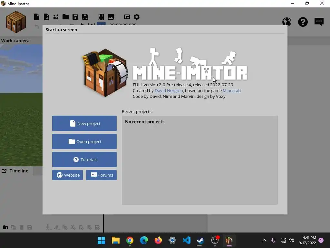Select the Timeline panel tab
The height and width of the screenshot is (248, 330).
click(19, 171)
